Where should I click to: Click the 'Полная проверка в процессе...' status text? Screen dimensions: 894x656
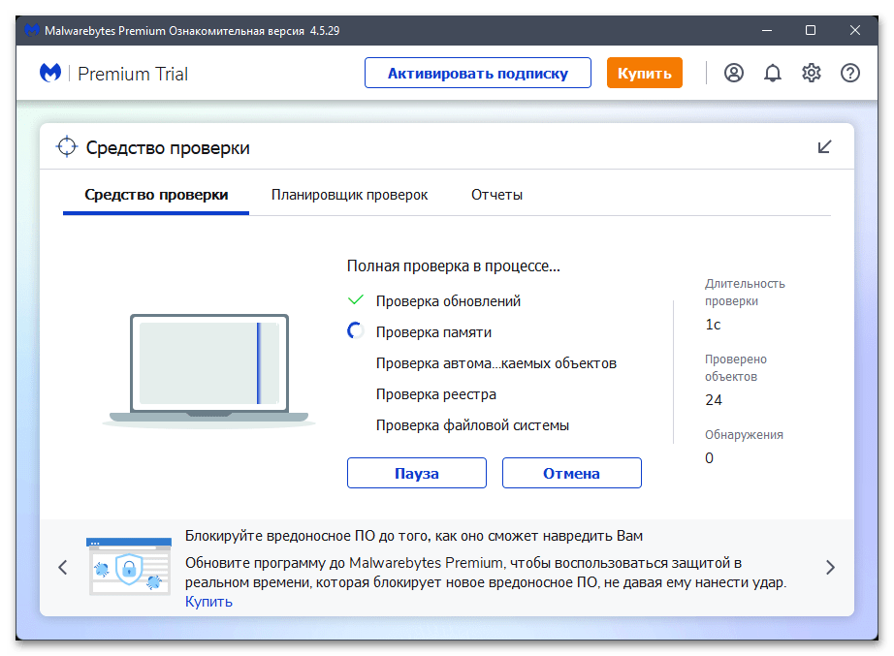click(453, 266)
